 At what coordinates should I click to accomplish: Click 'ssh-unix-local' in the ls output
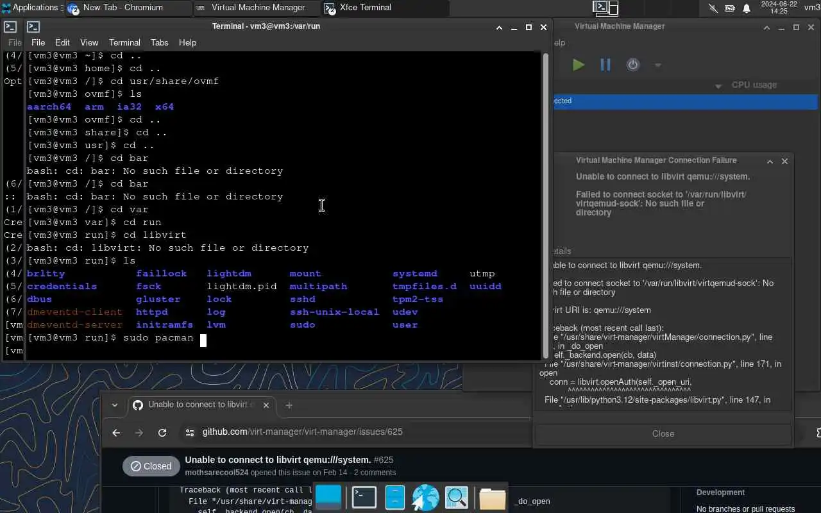[334, 312]
